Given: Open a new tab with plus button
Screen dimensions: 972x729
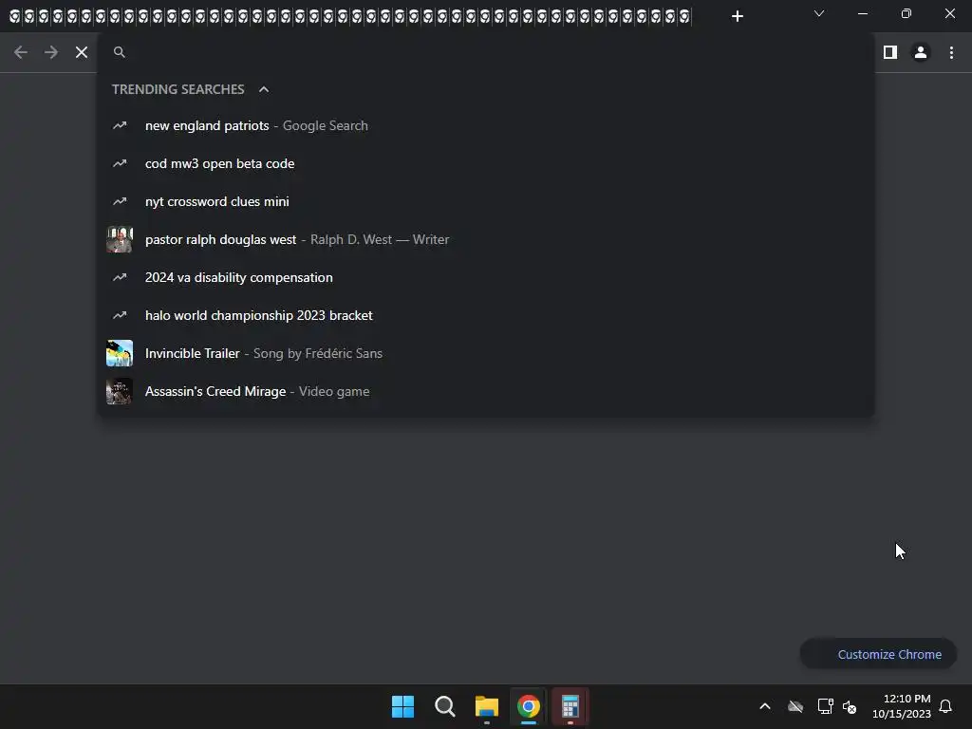Looking at the screenshot, I should tap(737, 16).
